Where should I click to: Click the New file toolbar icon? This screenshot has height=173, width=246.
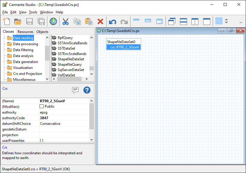point(7,21)
